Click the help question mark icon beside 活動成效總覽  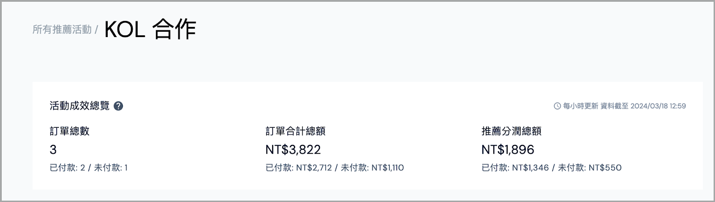118,106
